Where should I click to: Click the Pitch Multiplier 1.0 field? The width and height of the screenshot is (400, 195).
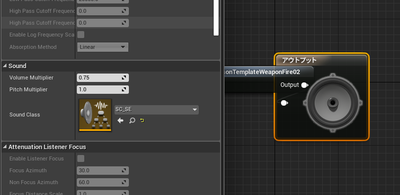click(x=103, y=89)
